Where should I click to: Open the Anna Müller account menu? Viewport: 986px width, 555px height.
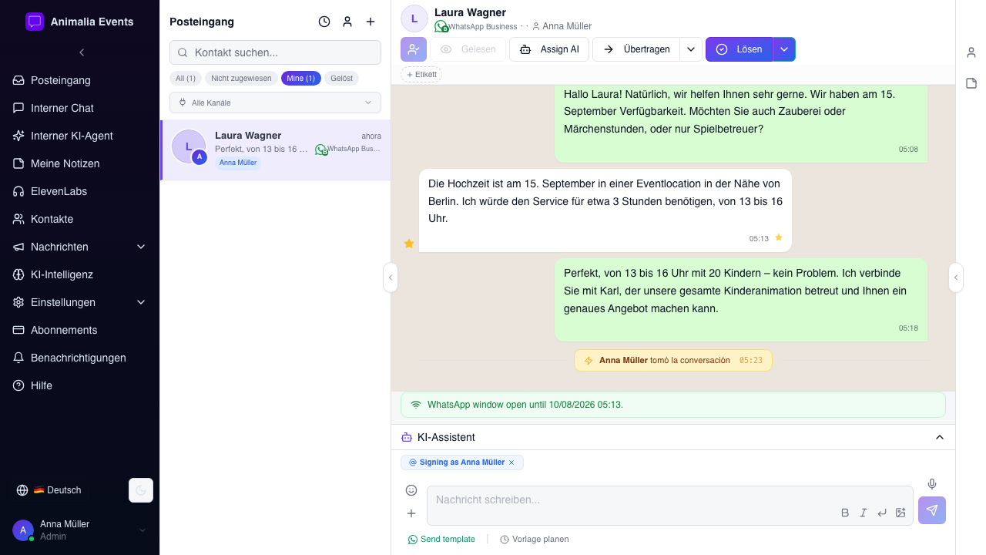[x=79, y=530]
